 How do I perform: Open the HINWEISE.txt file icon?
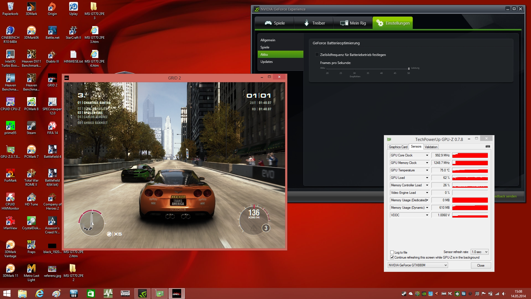tap(73, 56)
